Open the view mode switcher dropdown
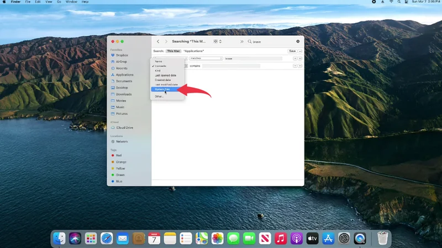442x248 pixels. click(x=217, y=41)
